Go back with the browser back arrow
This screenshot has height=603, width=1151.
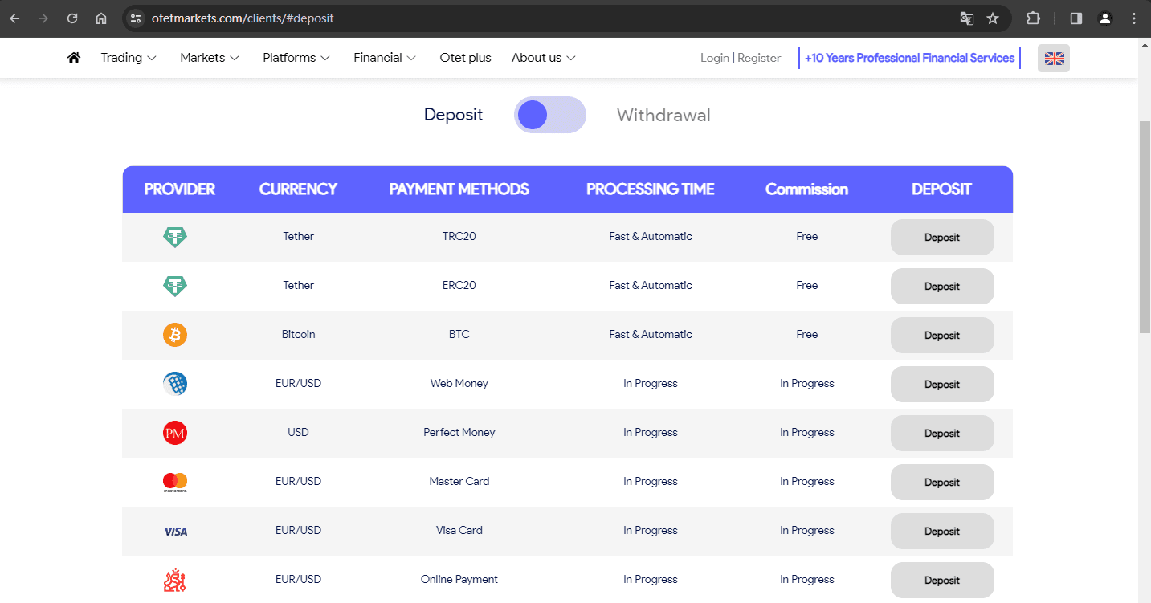pos(15,18)
